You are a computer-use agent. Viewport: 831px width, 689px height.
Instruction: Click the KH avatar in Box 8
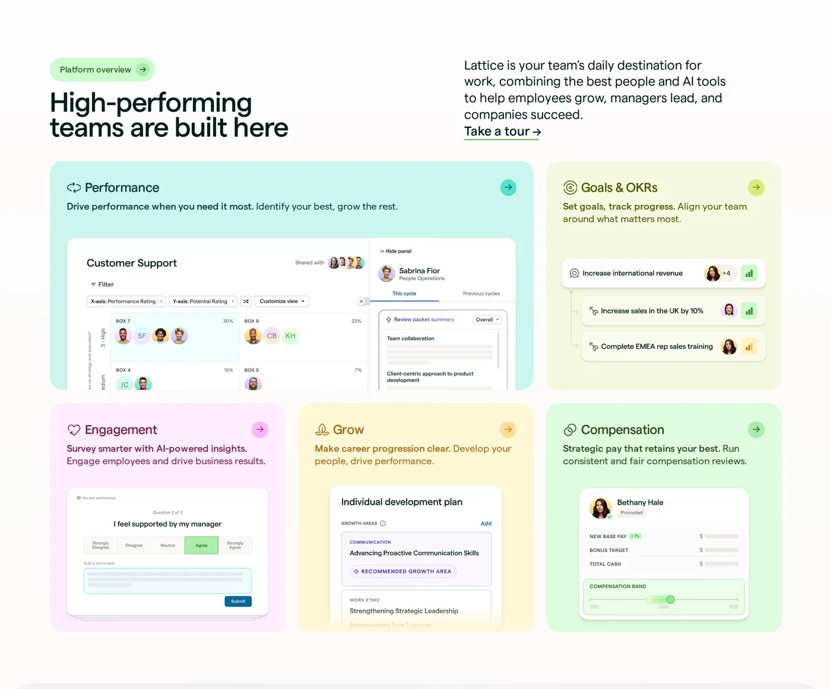click(290, 336)
